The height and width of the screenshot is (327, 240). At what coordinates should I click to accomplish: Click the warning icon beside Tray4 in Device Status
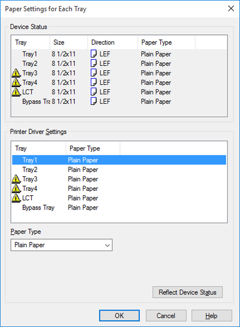tap(16, 82)
